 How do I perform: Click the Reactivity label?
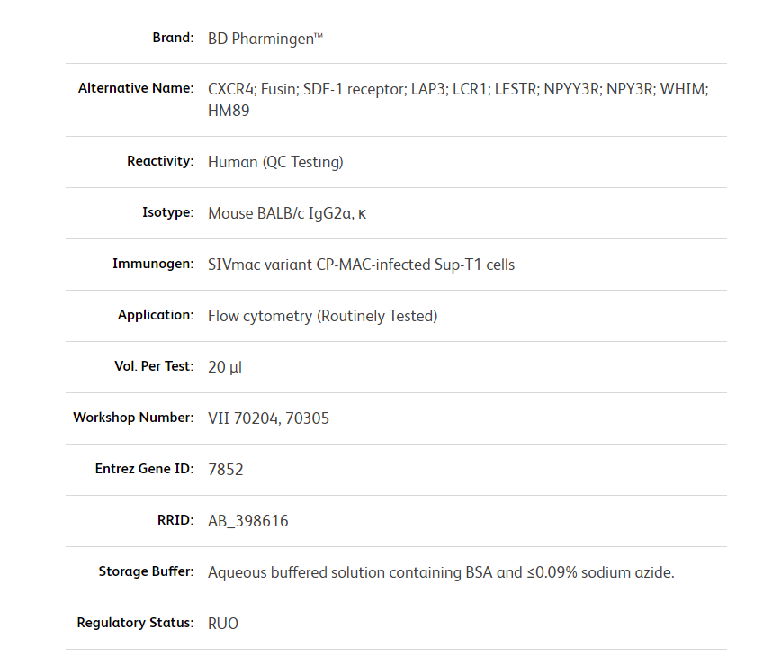click(x=160, y=161)
